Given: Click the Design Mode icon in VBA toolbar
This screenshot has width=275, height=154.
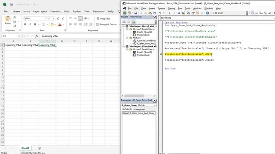Looking at the screenshot, I should pos(183,13).
